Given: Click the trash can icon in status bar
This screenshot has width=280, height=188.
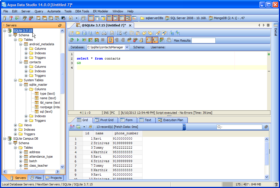Looking at the screenshot, I should pos(276,184).
